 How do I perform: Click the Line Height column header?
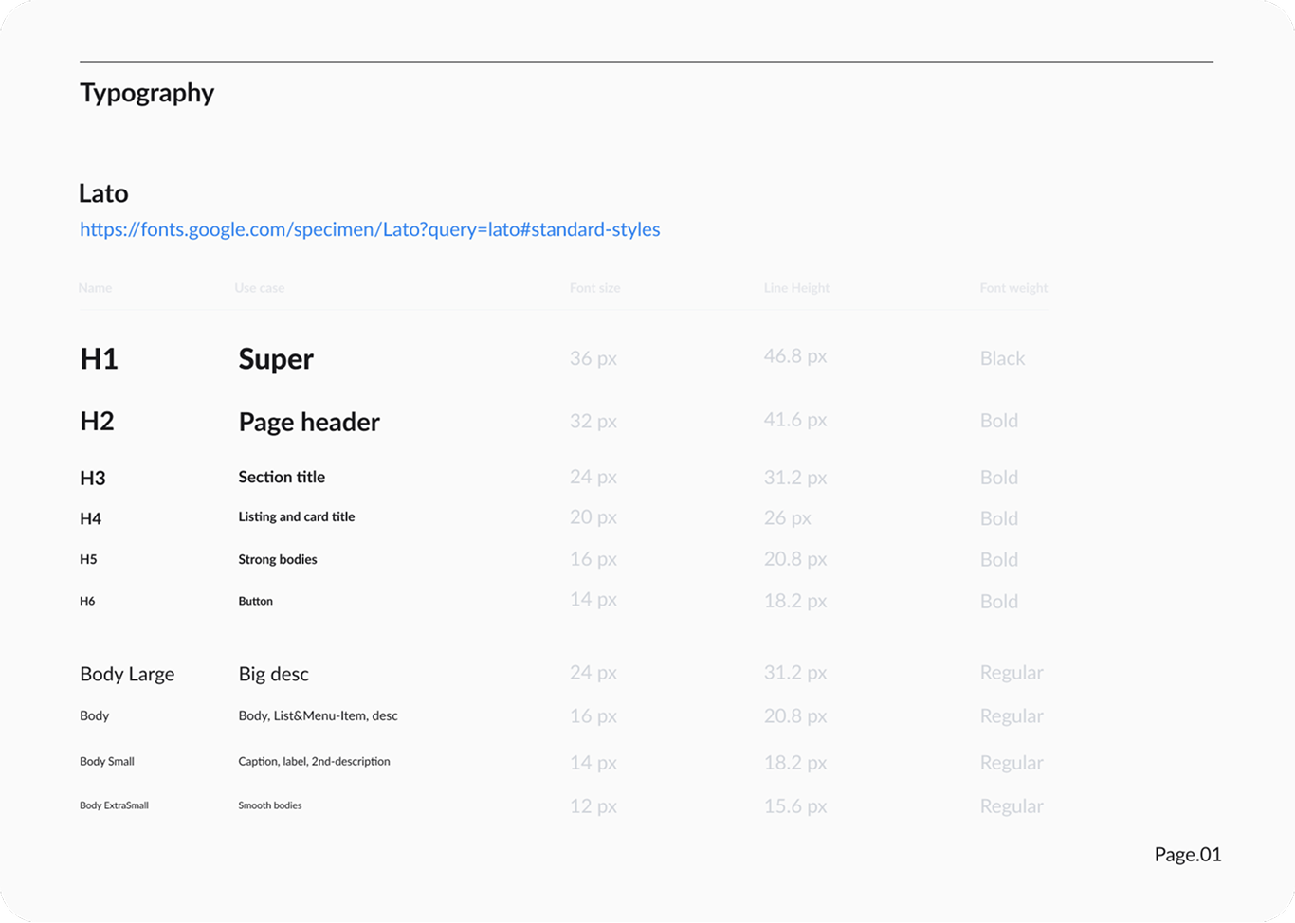(x=796, y=288)
